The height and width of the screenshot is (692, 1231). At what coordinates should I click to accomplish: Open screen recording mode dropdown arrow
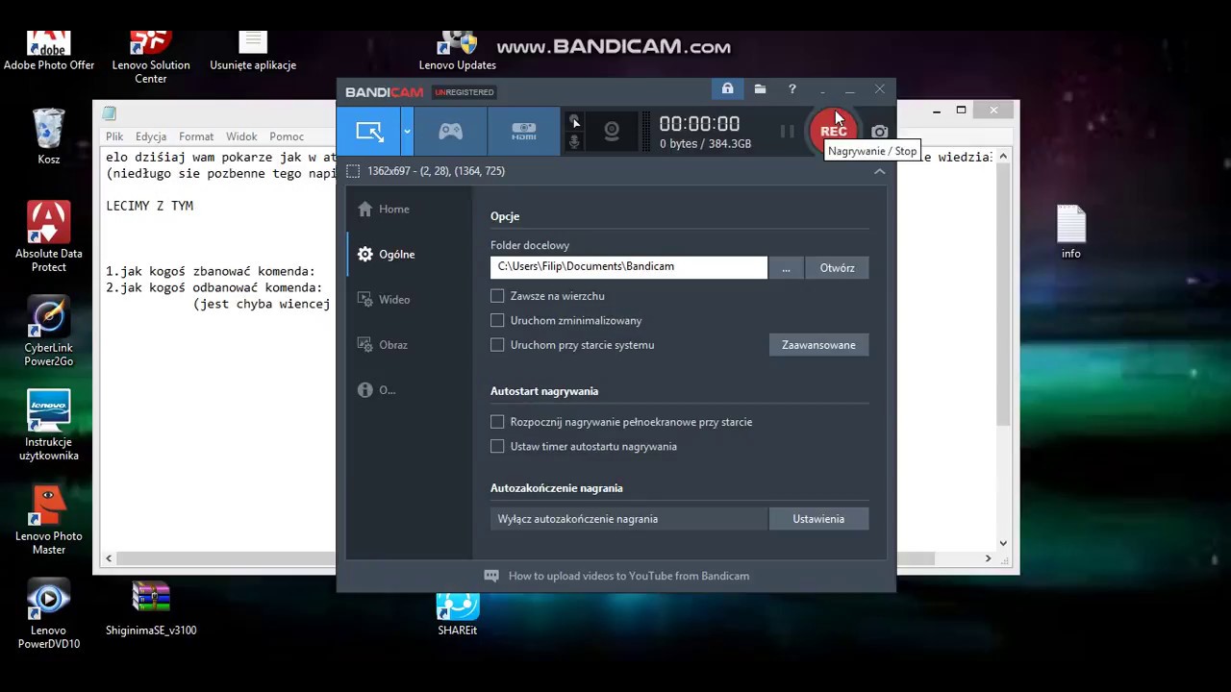[408, 132]
